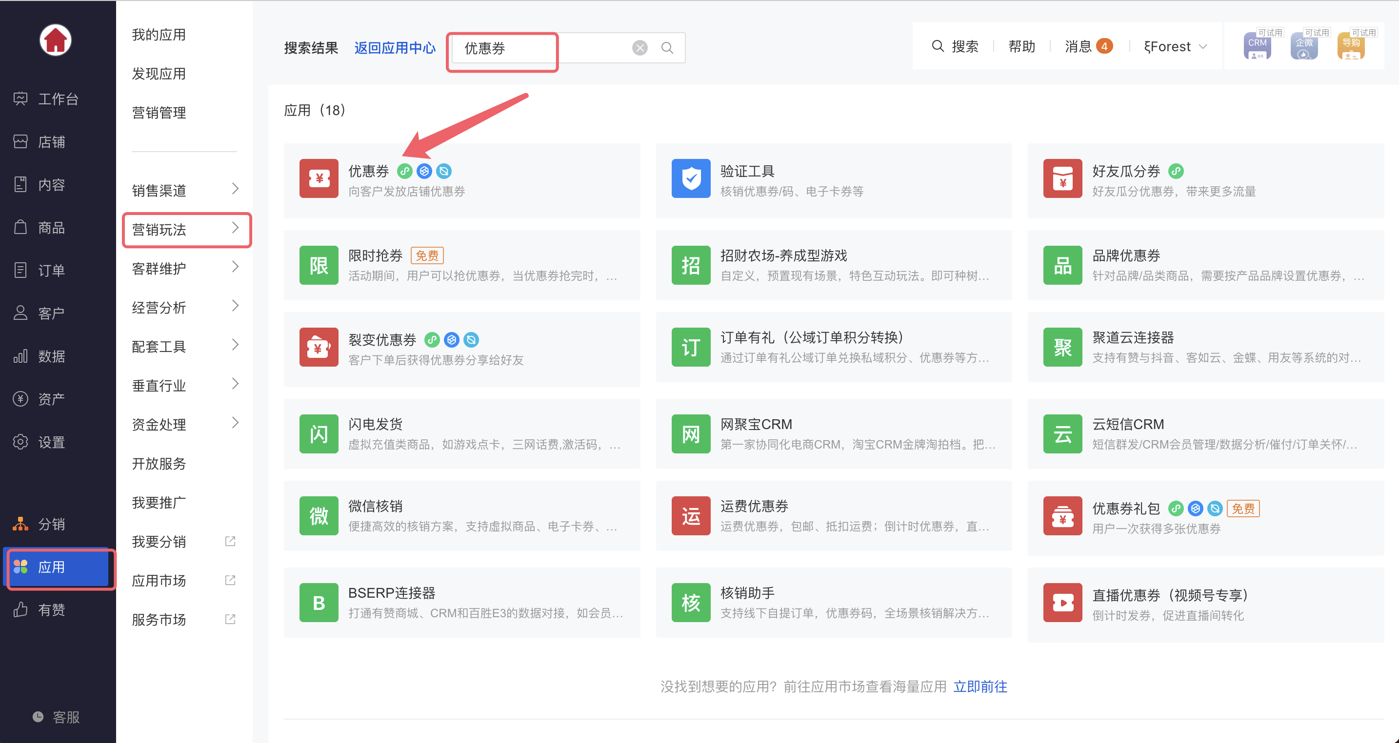Open the 限时抢券 green app icon

319,265
